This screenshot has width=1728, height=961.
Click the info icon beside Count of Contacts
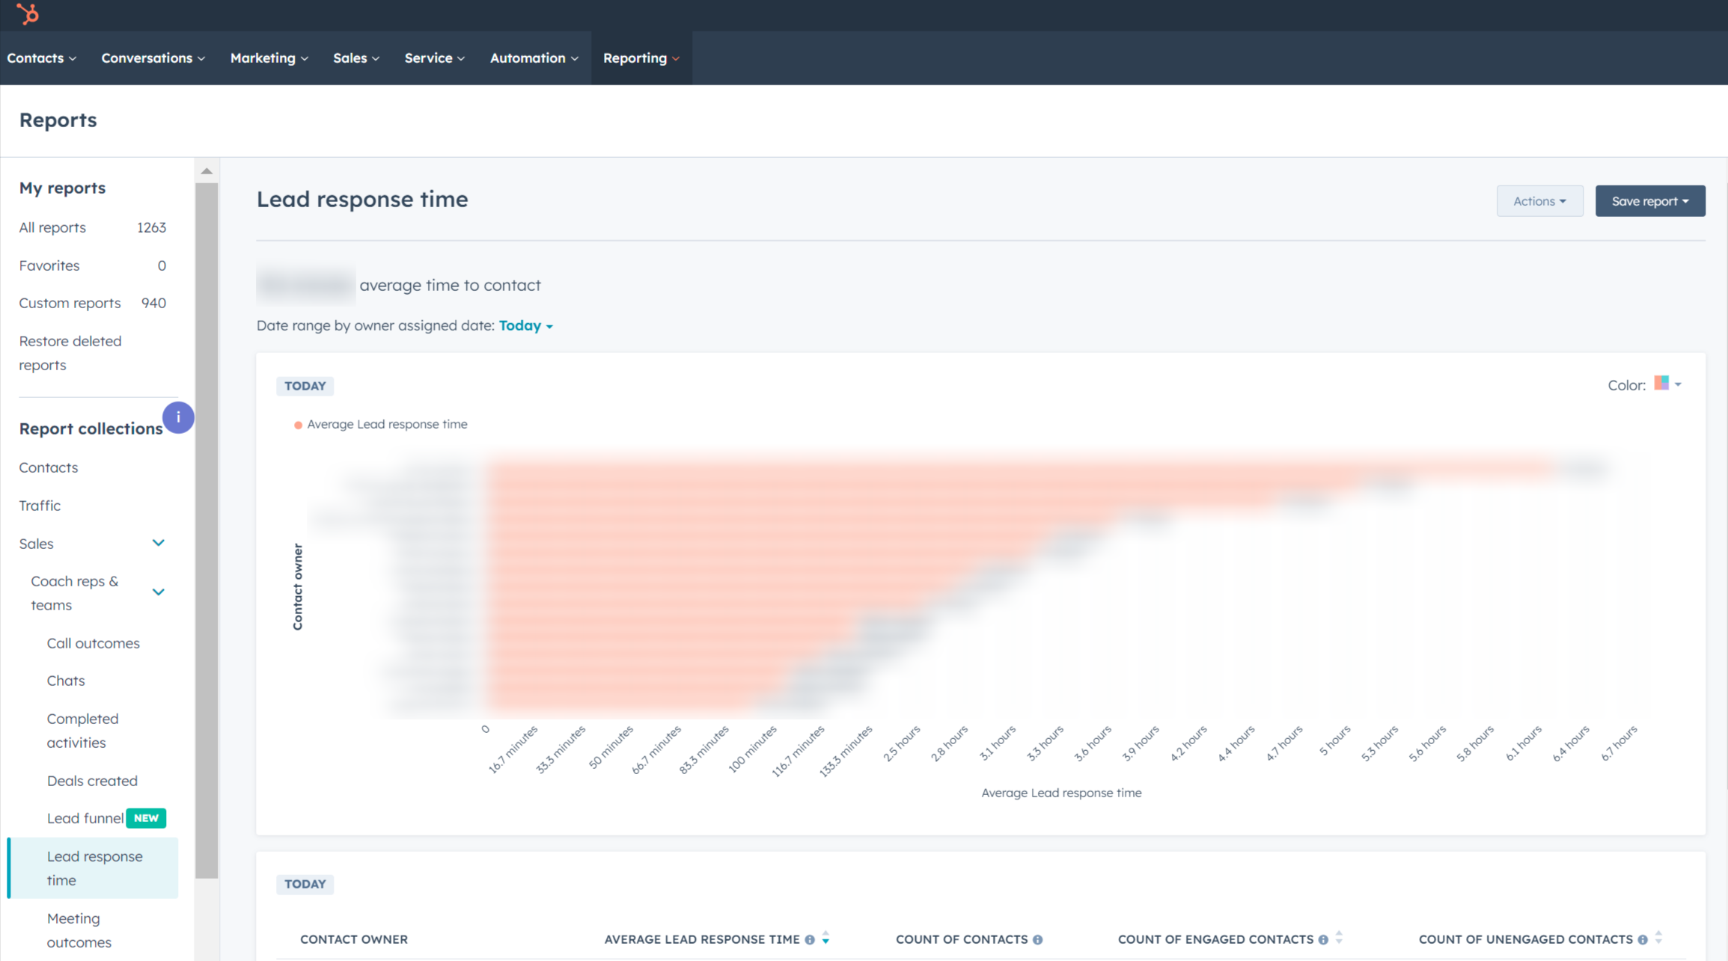point(1038,939)
